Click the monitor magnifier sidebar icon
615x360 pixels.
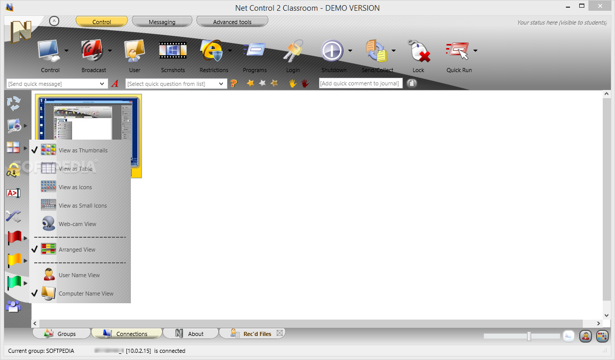(x=14, y=126)
